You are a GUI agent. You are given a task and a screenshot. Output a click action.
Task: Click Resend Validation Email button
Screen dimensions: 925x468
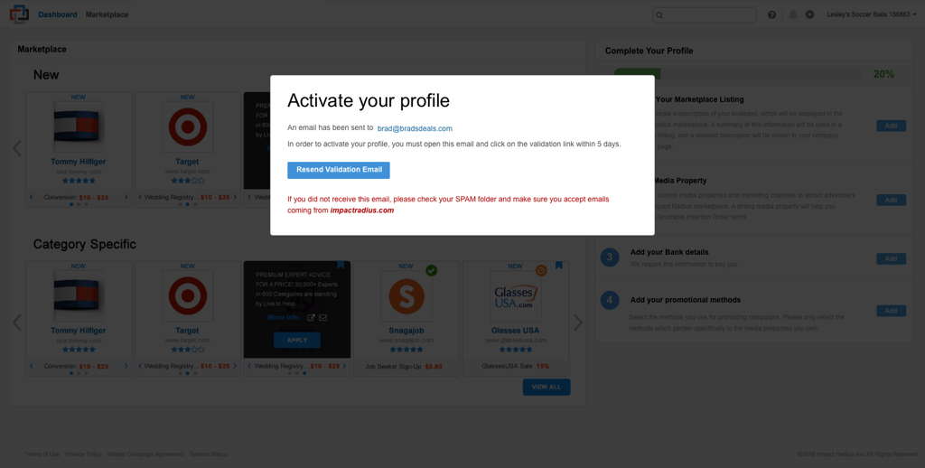coord(339,170)
